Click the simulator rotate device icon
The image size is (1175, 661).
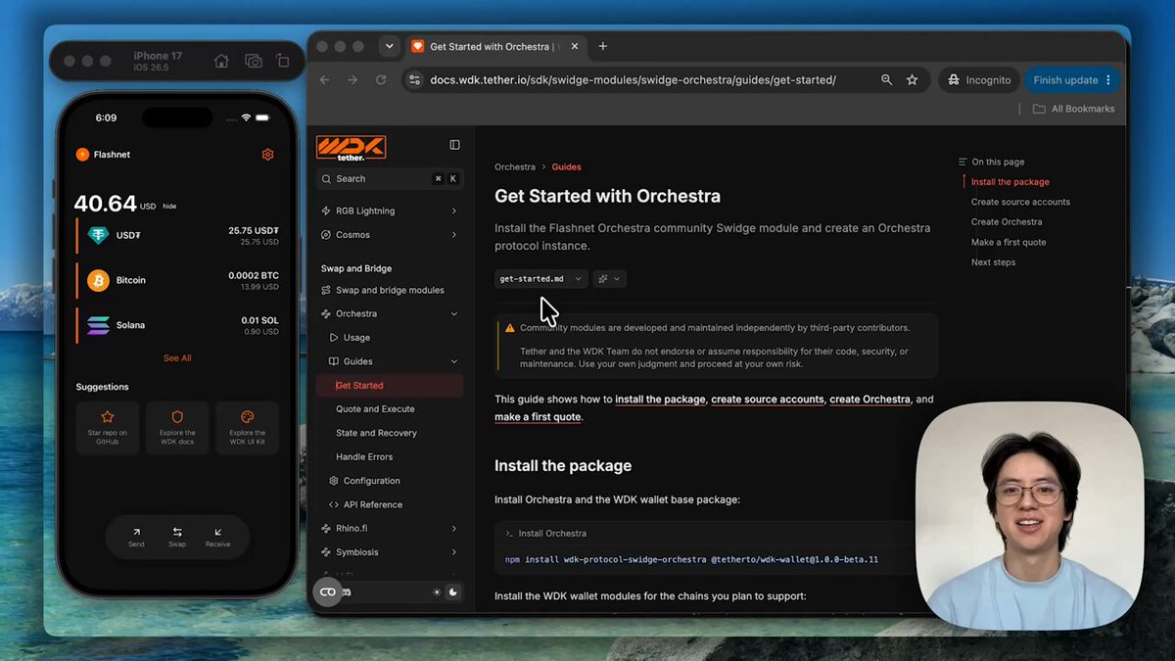click(x=282, y=61)
